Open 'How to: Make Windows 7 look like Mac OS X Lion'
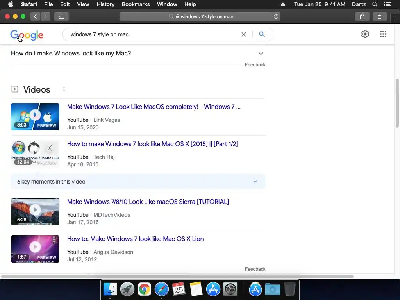Image resolution: width=400 pixels, height=300 pixels. (x=136, y=239)
